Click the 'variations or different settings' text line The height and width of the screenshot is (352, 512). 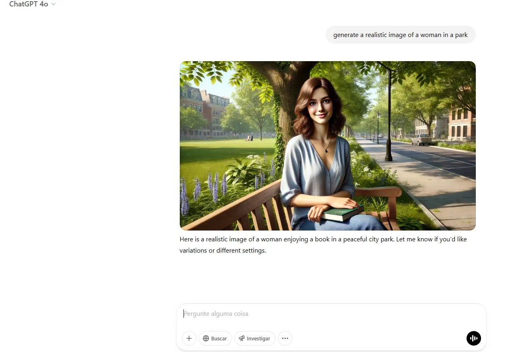coord(223,251)
